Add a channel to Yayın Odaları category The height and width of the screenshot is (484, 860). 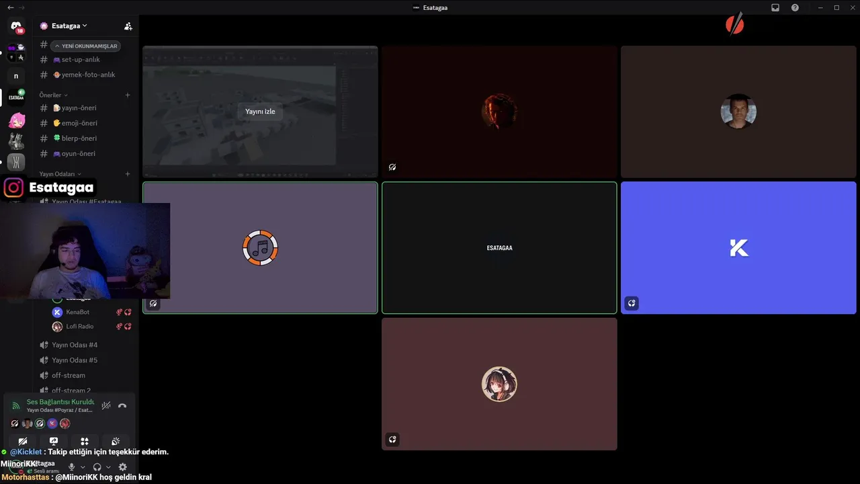(128, 174)
